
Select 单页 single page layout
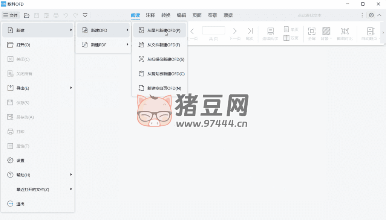(x=291, y=29)
